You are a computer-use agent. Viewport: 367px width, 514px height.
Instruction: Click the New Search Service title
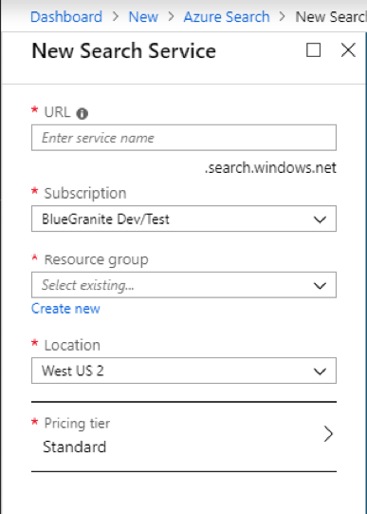click(123, 51)
